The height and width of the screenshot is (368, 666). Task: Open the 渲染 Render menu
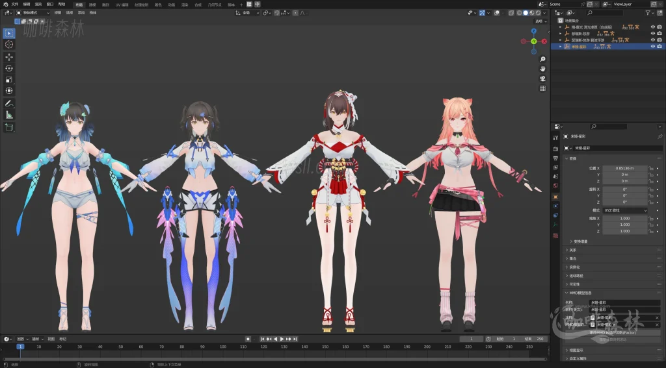[38, 5]
